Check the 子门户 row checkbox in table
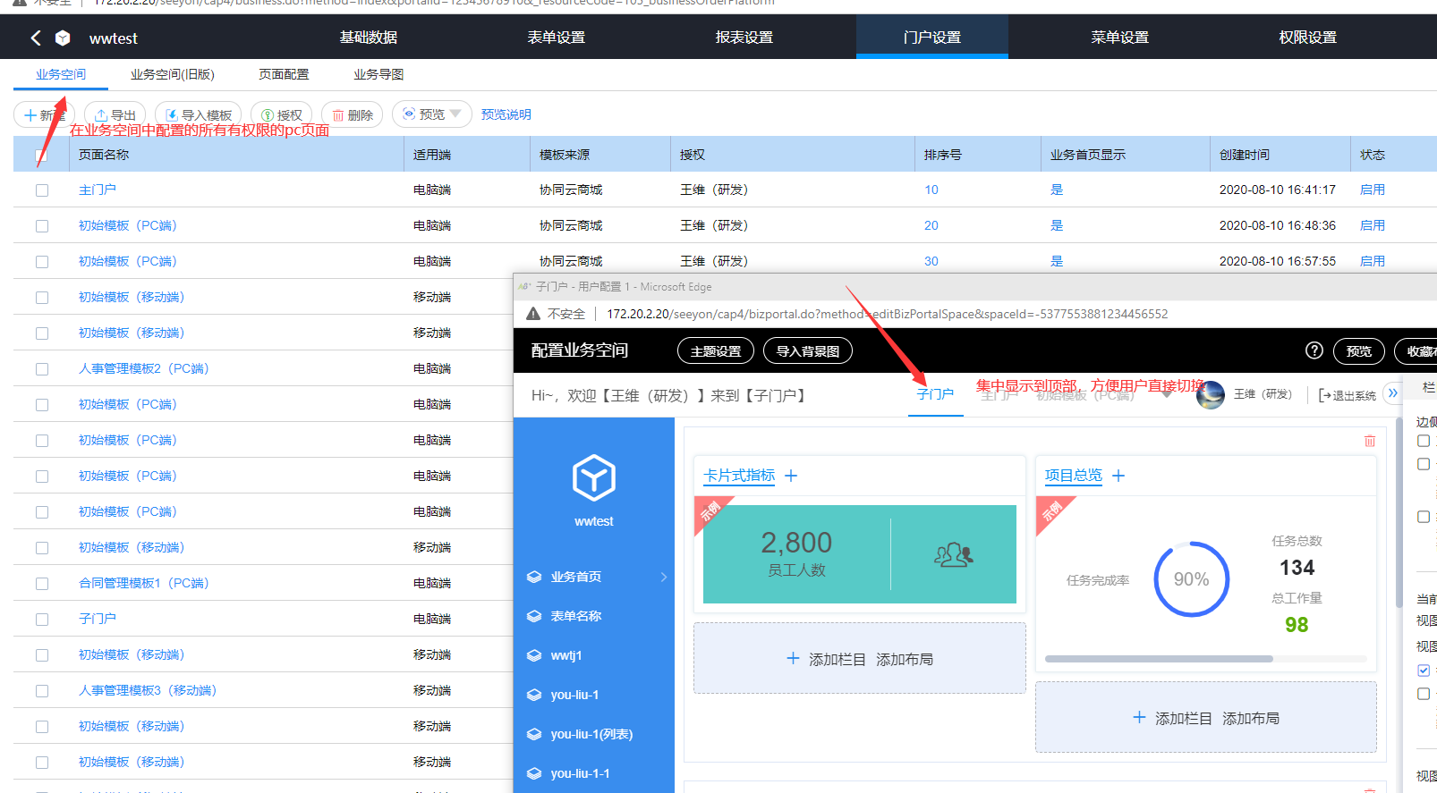Image resolution: width=1437 pixels, height=793 pixels. [x=42, y=620]
